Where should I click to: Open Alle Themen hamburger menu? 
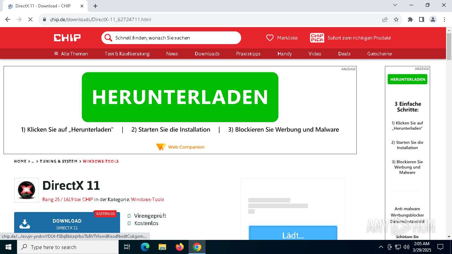click(71, 54)
